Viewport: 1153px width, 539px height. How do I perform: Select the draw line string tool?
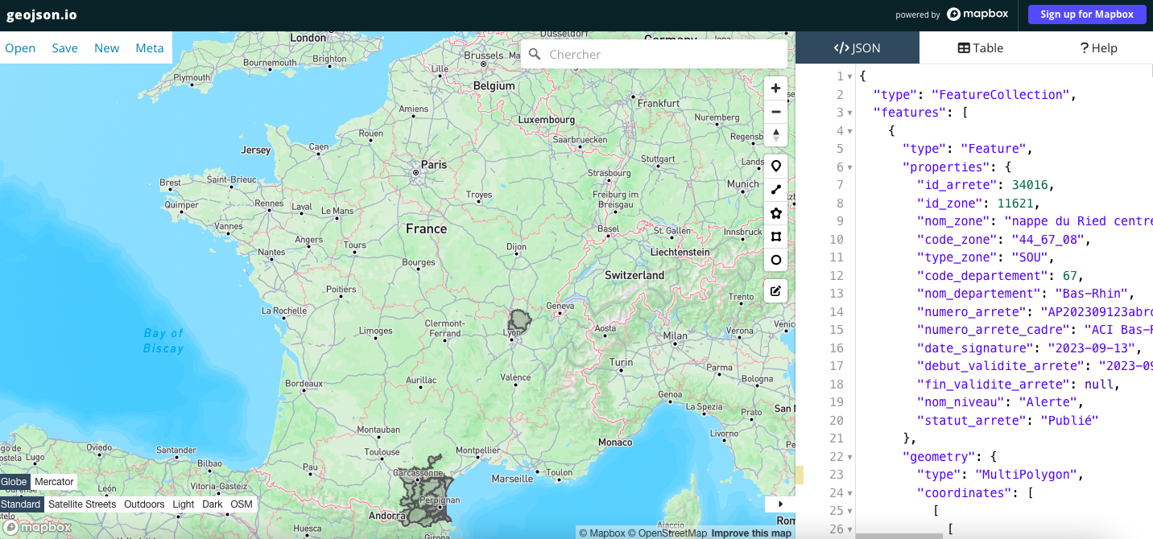(775, 190)
